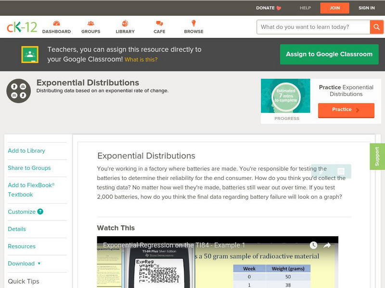Click the orange search magnifier button
The image size is (385, 288).
pyautogui.click(x=376, y=27)
